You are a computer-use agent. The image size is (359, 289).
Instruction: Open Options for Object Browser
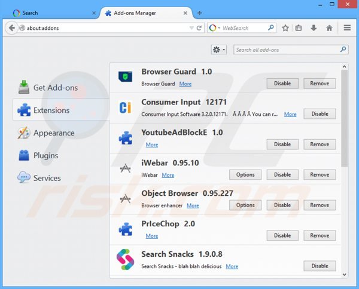[245, 205]
